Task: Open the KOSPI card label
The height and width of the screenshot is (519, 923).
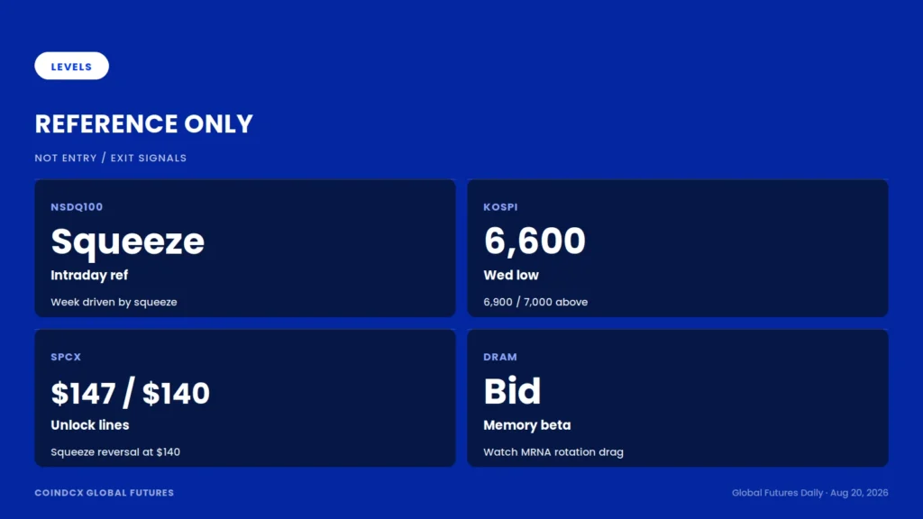Action: point(500,207)
